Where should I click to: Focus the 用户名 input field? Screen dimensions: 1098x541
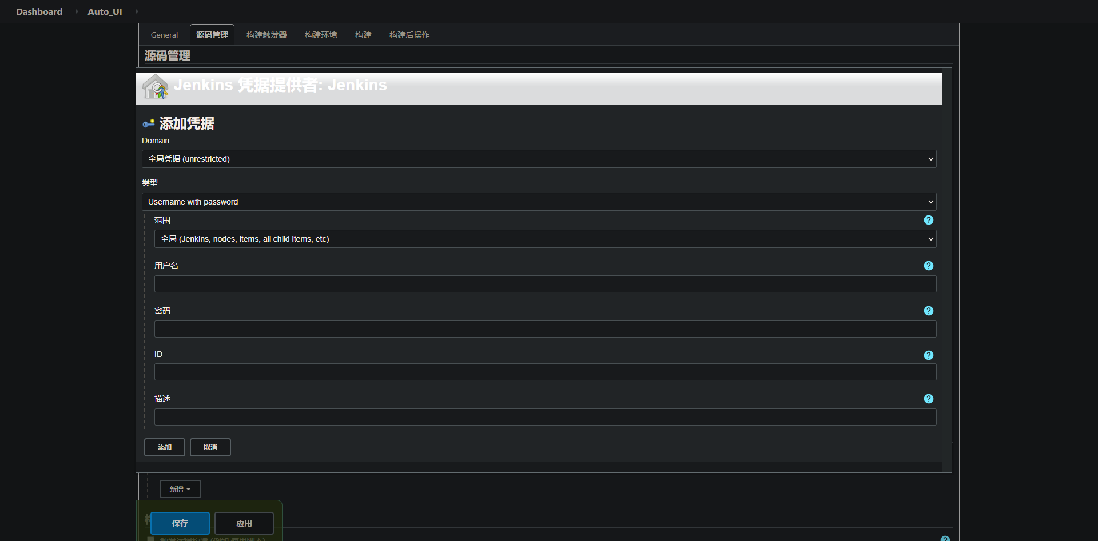[x=545, y=284]
